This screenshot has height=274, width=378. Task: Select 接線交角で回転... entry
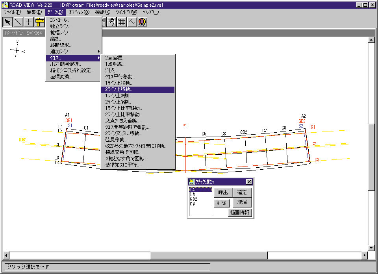coord(138,152)
